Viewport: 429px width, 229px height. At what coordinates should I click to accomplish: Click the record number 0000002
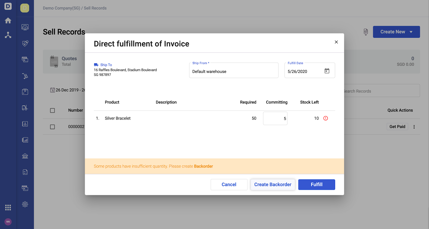76,127
